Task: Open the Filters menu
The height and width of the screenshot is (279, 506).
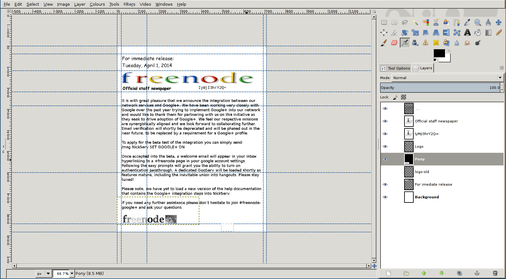Action: click(129, 4)
